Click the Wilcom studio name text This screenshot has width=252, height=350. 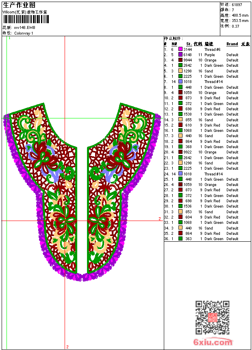(x=25, y=12)
